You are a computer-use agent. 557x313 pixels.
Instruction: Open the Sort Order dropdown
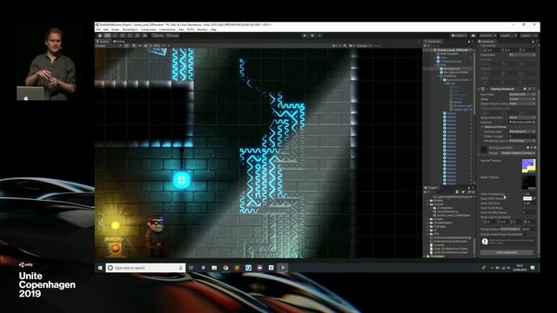pos(522,95)
